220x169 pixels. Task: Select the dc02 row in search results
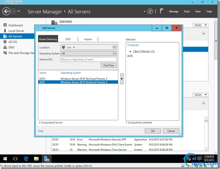[78, 82]
